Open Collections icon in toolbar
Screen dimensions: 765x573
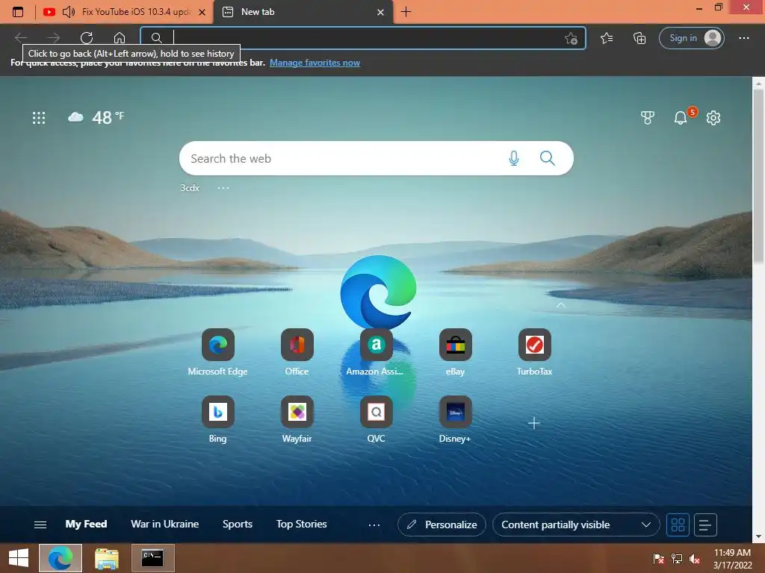[x=639, y=37]
